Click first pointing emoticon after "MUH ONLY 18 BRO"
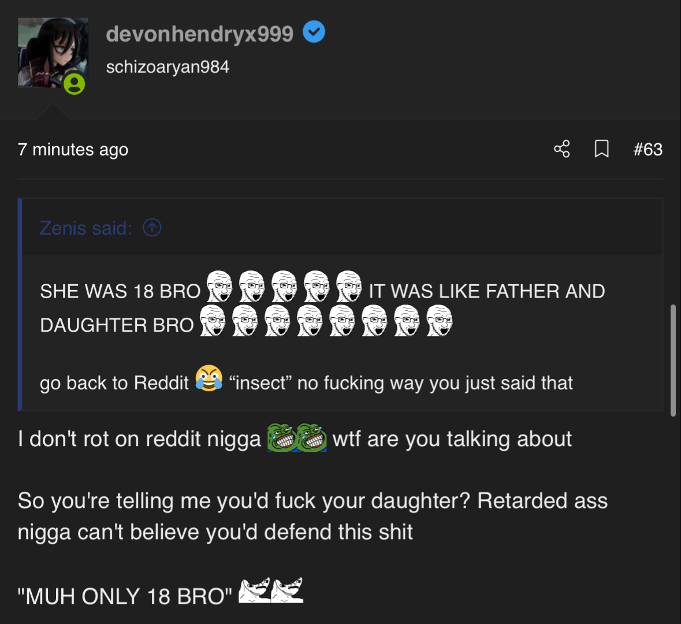Screen dimensions: 681x624 coord(255,590)
